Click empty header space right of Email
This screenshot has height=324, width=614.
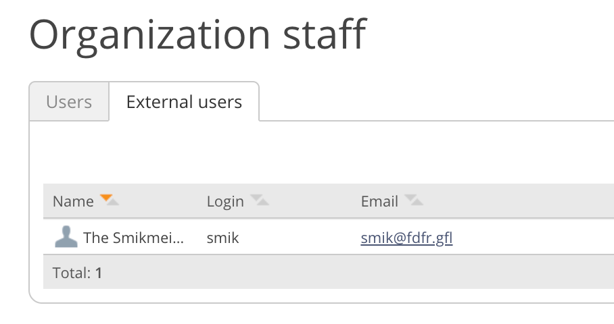click(521, 201)
